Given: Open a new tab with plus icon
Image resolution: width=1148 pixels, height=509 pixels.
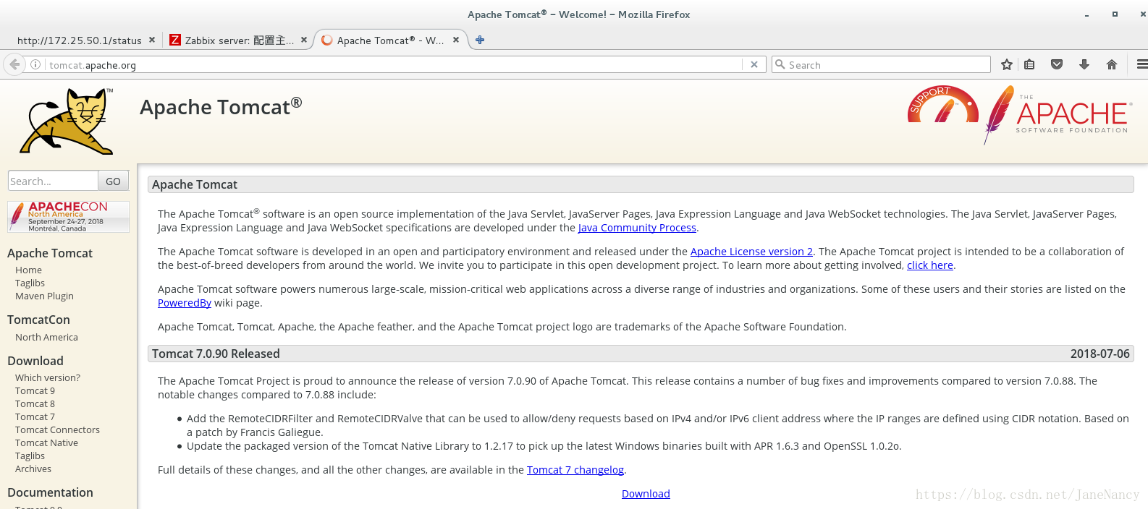Looking at the screenshot, I should [480, 40].
